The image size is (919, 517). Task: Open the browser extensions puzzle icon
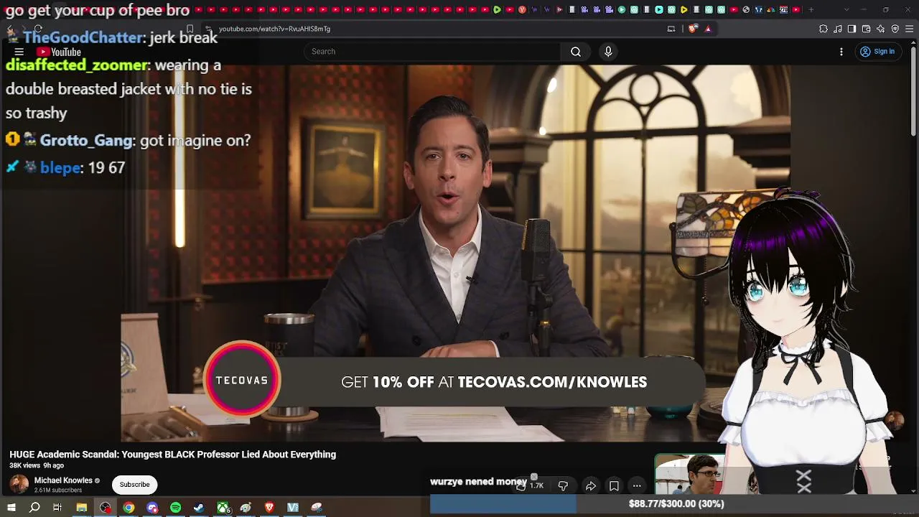(824, 29)
